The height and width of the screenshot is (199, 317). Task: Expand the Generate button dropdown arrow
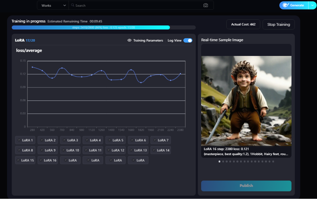[312, 5]
